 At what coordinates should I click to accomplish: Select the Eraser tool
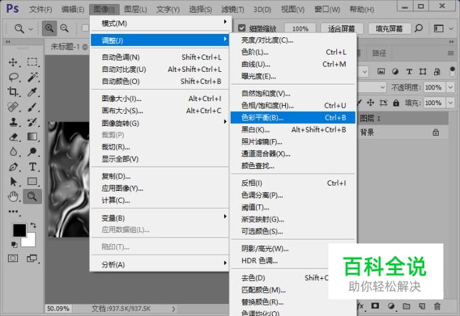[x=13, y=137]
